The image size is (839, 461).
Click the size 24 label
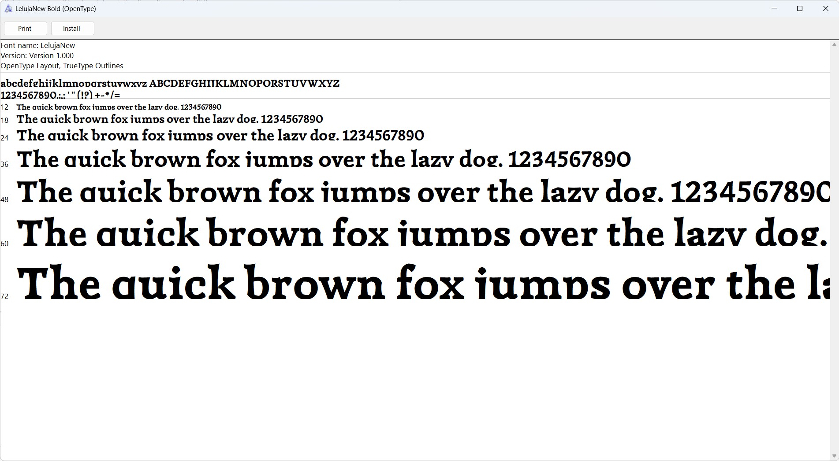point(4,138)
